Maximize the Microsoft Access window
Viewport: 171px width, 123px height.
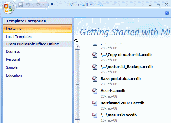pos(158,5)
